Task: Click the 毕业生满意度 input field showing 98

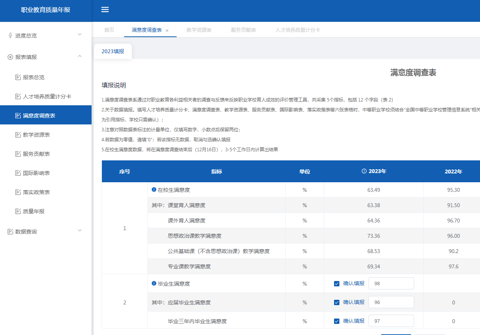Action: tap(391, 284)
